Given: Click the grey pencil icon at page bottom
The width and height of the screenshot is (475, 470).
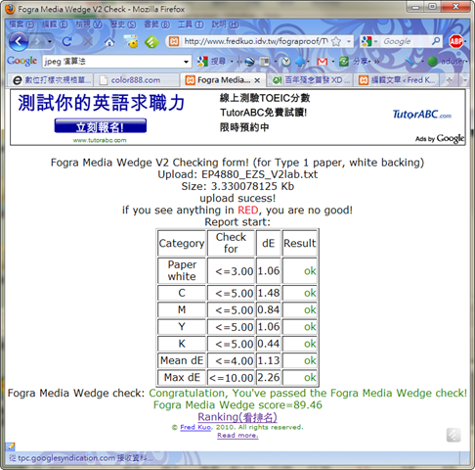Looking at the screenshot, I should coord(453,435).
